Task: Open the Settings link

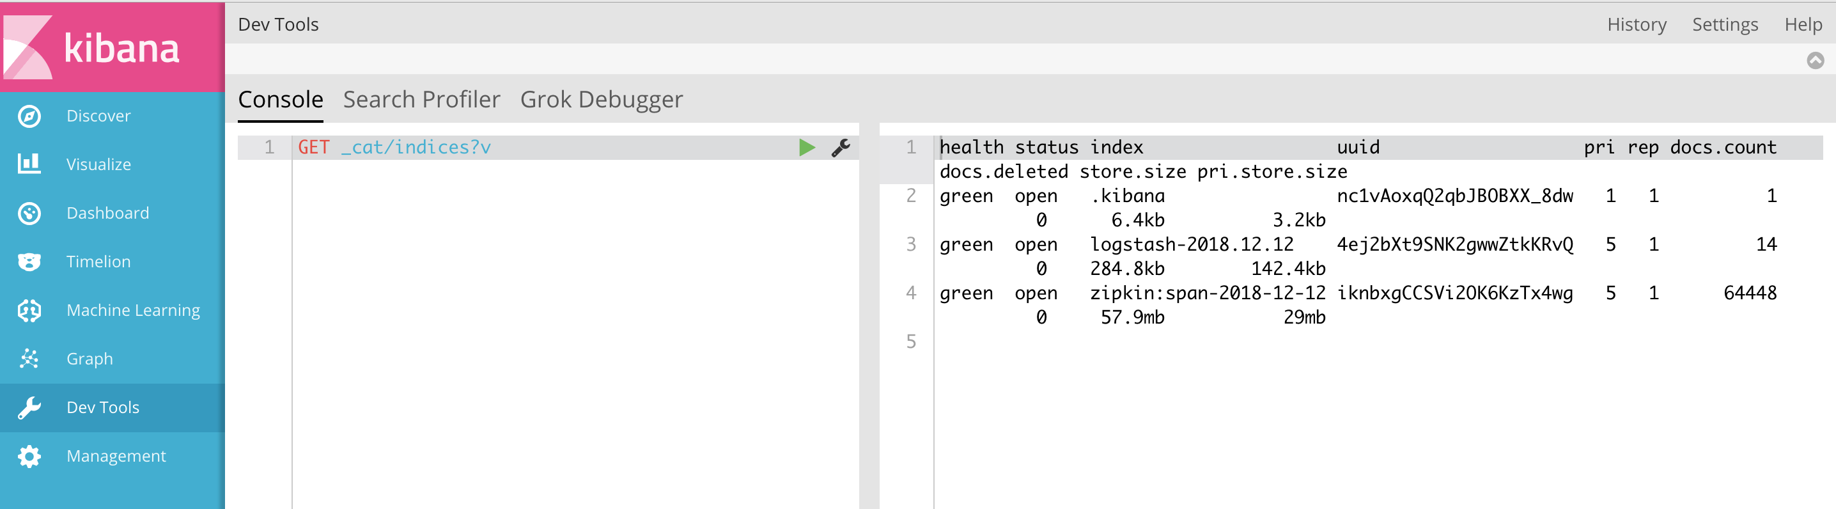Action: tap(1725, 25)
